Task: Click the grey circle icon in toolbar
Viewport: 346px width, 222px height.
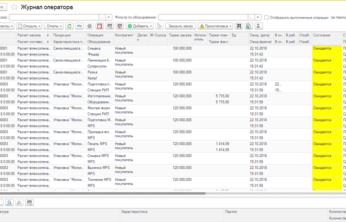Action: (89, 26)
